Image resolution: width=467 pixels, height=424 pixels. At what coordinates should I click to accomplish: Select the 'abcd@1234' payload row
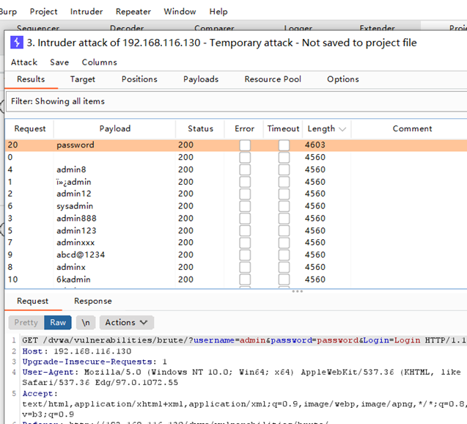tap(236, 255)
